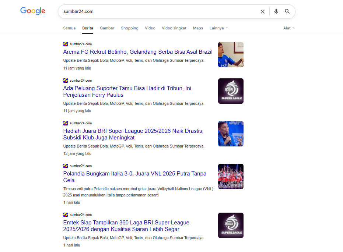Click the Arema FC Betinho player thumbnail
The image size is (343, 252).
231,54
